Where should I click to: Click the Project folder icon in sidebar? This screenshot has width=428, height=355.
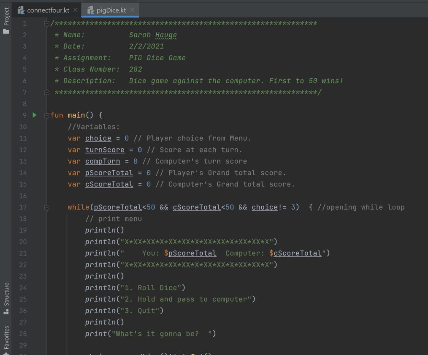coord(6,31)
